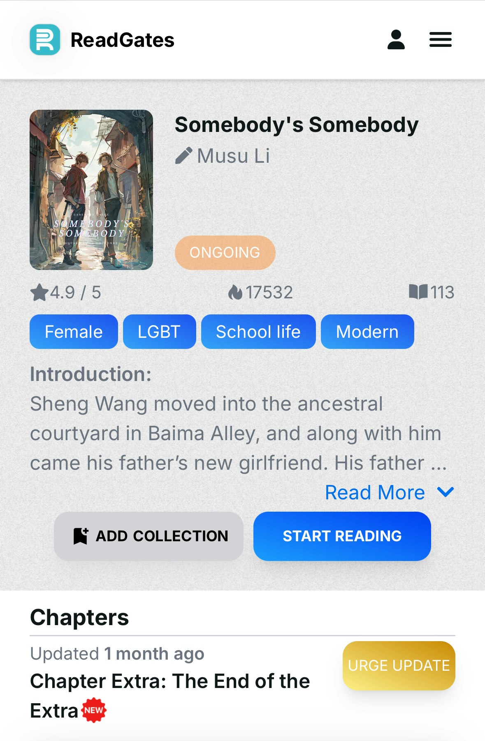
Task: Open Chapter Extra: The End of the Extra
Action: (x=170, y=695)
